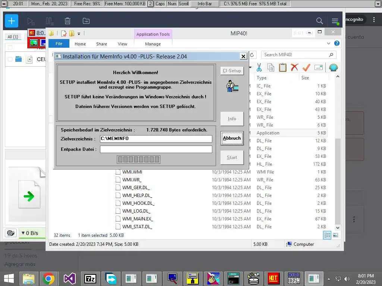Click the move-to-folder icon in dark toolbar
382x286 pixels.
click(x=86, y=21)
